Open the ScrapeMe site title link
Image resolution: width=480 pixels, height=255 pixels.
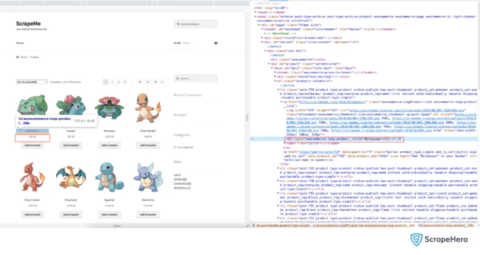coord(28,24)
